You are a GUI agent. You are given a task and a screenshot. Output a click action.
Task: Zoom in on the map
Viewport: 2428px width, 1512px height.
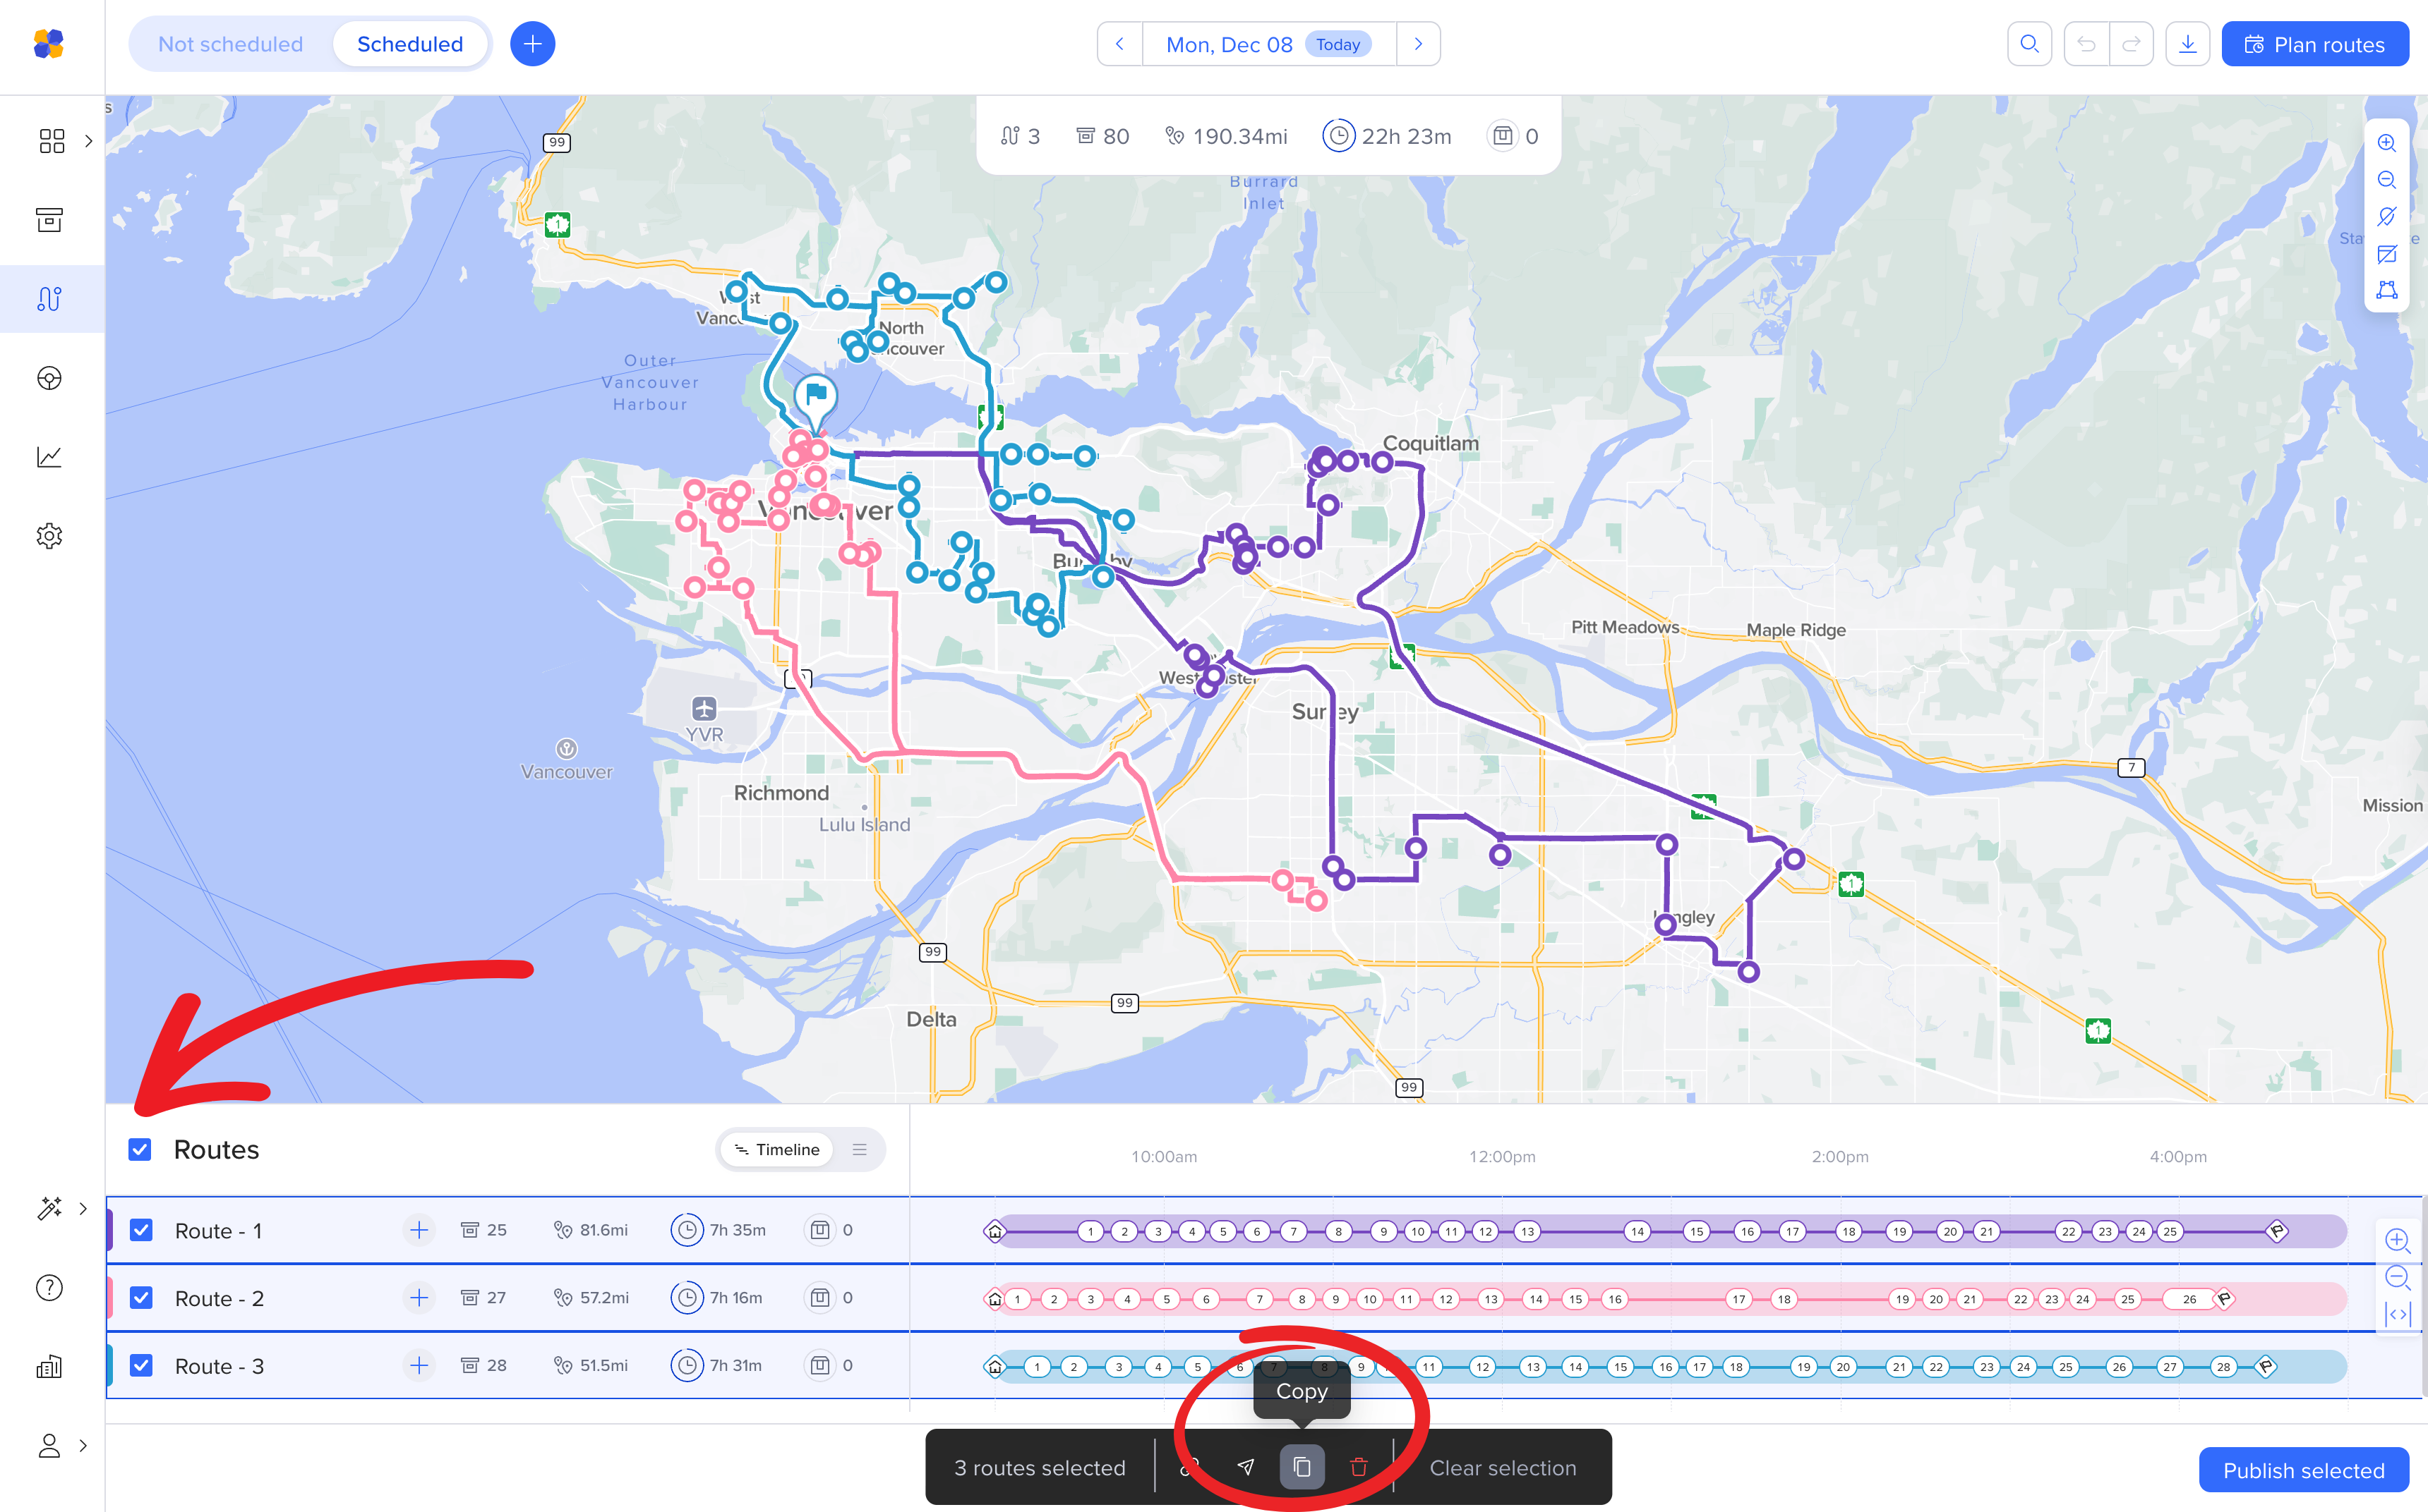click(2386, 143)
